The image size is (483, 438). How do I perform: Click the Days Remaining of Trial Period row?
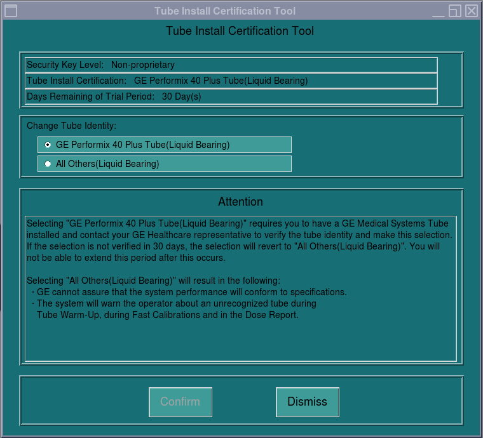(x=231, y=96)
